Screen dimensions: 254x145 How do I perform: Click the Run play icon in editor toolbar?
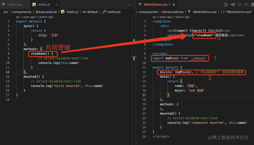click(226, 5)
